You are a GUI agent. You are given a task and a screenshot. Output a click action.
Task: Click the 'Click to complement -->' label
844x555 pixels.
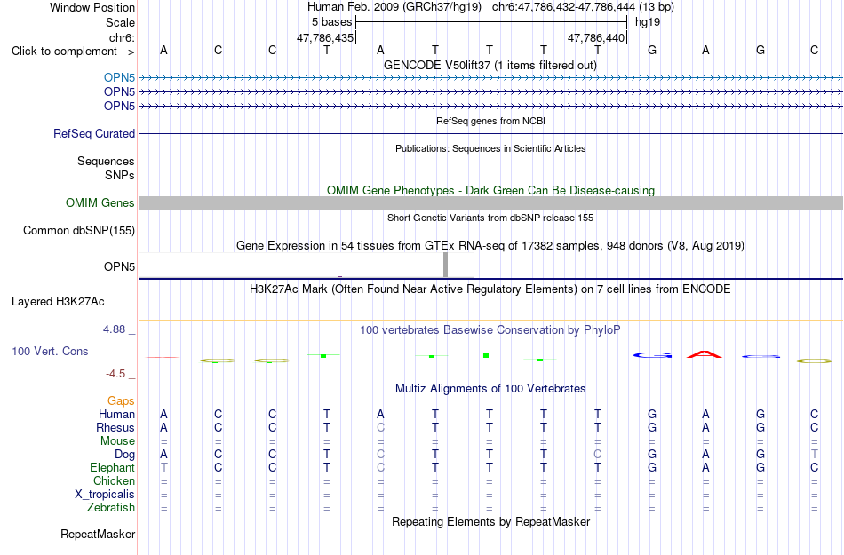pos(73,52)
